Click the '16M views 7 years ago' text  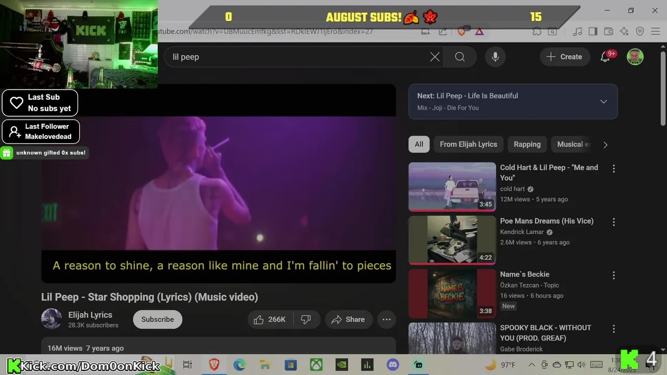pyautogui.click(x=85, y=348)
